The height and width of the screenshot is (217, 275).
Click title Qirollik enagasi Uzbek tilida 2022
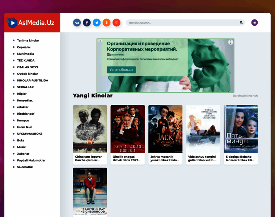tap(126, 158)
